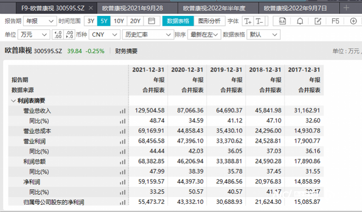The width and height of the screenshot is (362, 212).
Task: Close the F9-欧普康视 300595.SZ tab
Action: click(91, 8)
